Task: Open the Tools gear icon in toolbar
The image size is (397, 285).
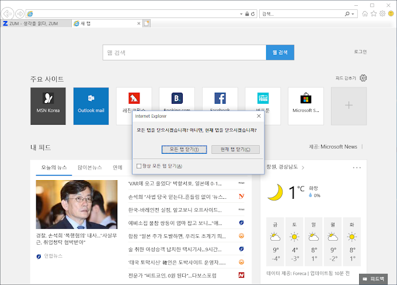Action: tap(382, 13)
